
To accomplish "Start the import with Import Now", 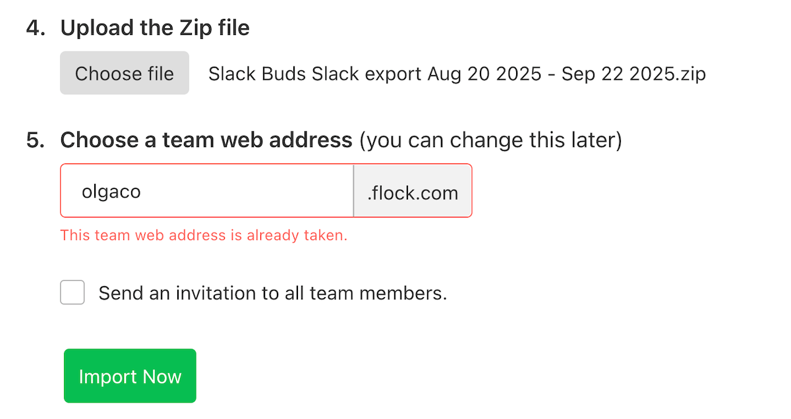I will (x=130, y=376).
